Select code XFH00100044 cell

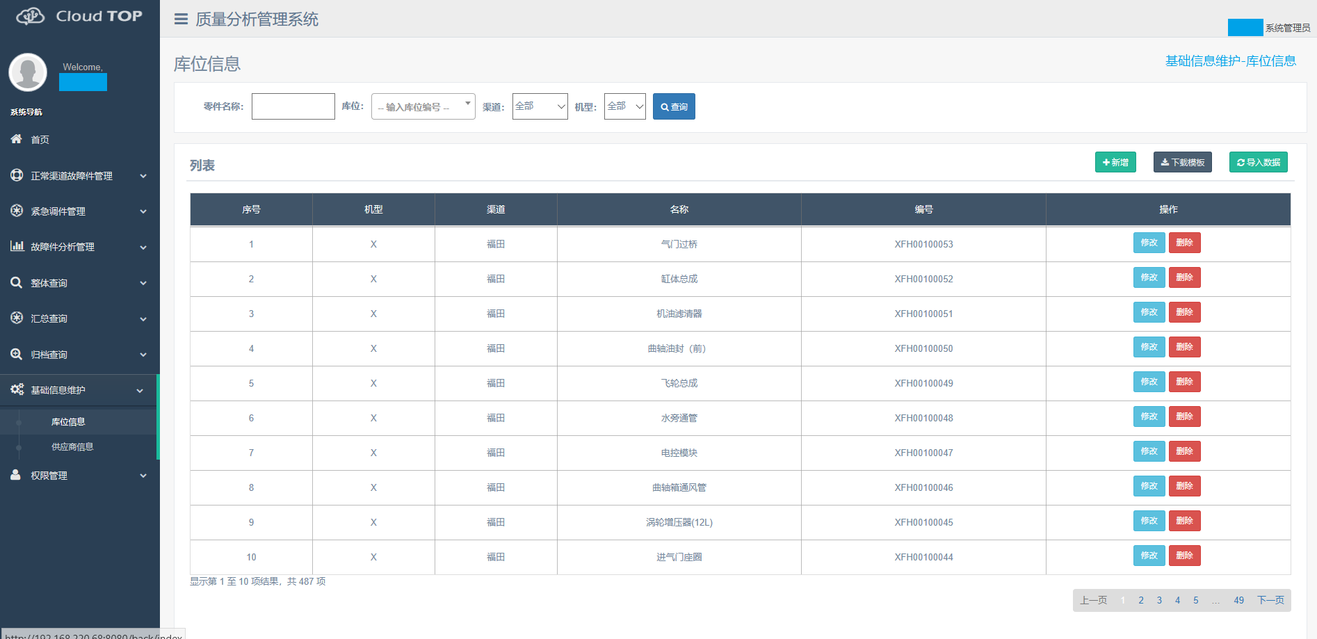(x=924, y=557)
